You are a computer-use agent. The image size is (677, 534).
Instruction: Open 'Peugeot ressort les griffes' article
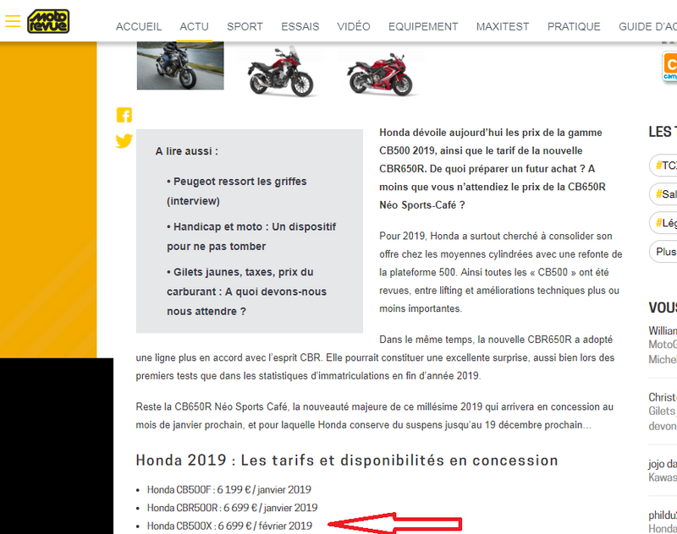[x=237, y=191]
